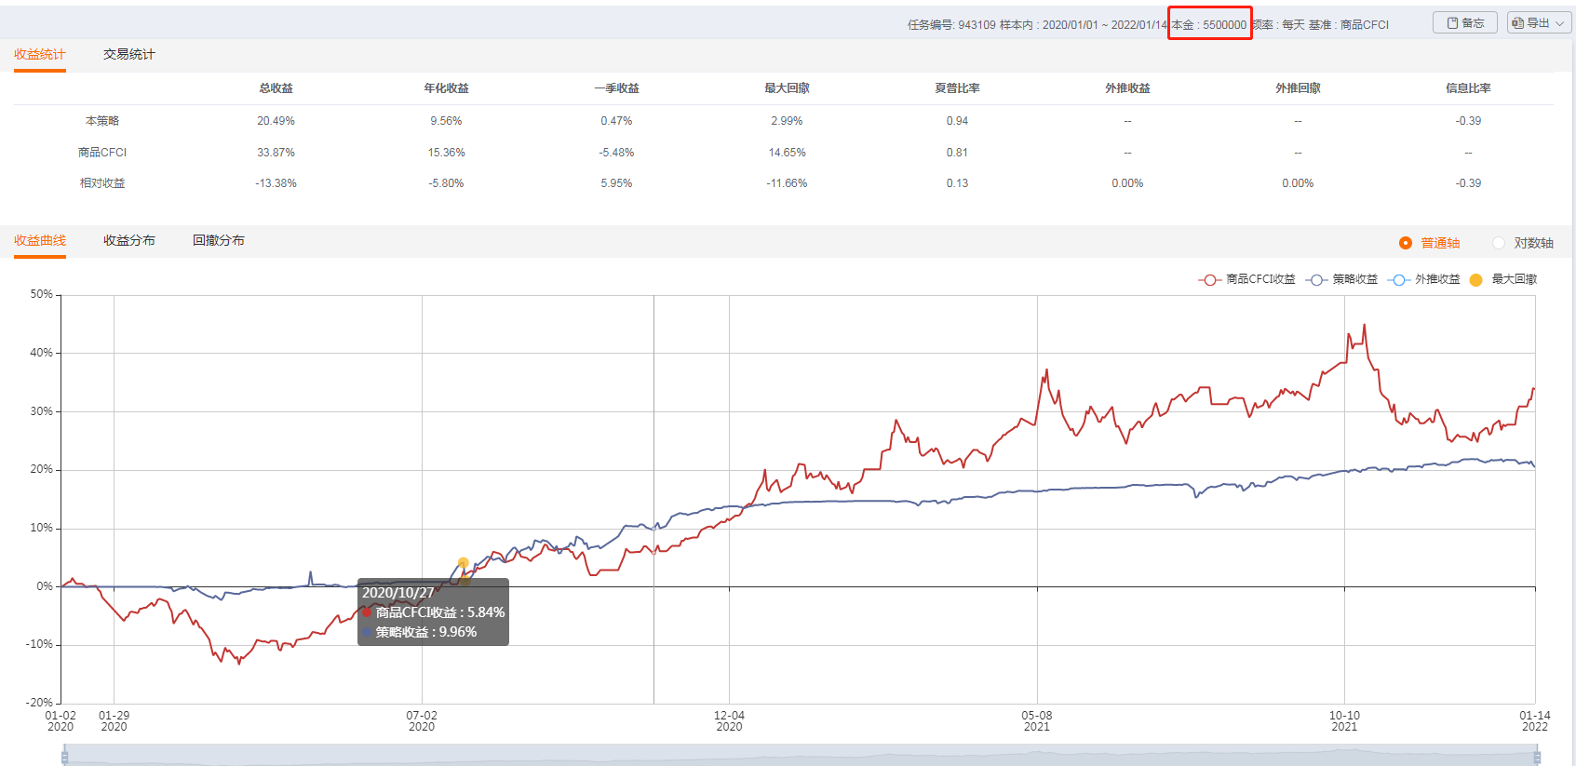Click right handle of date range slider
This screenshot has height=766, width=1576.
click(x=1535, y=758)
